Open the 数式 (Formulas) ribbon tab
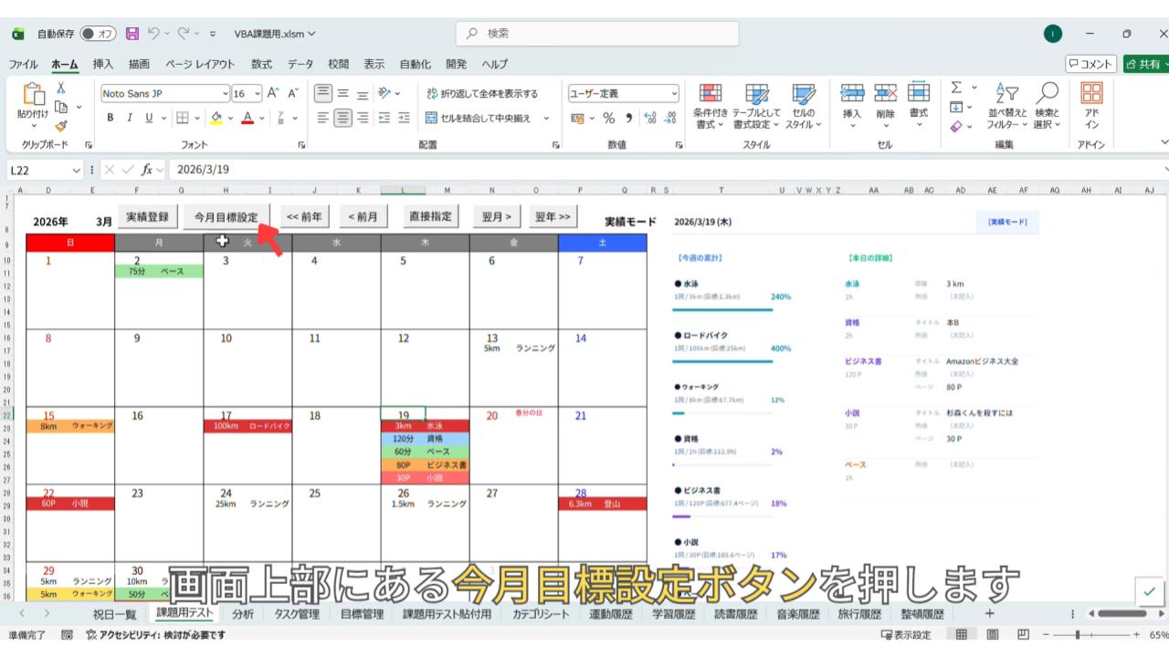 [x=261, y=64]
